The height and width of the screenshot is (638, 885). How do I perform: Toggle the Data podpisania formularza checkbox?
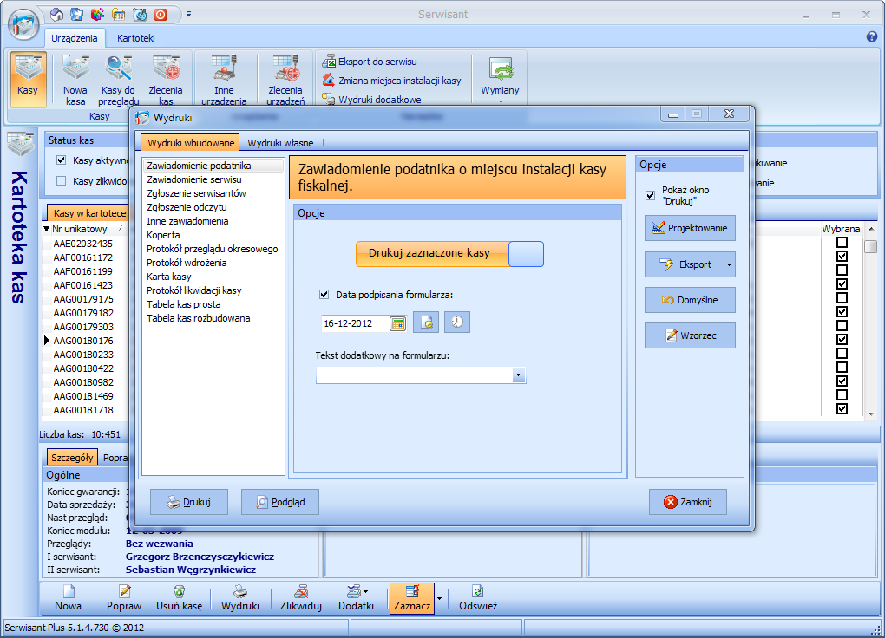tap(324, 295)
